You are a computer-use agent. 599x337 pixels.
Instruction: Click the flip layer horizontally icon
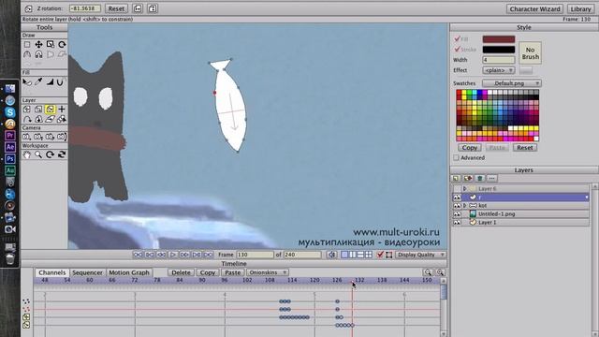pos(138,8)
